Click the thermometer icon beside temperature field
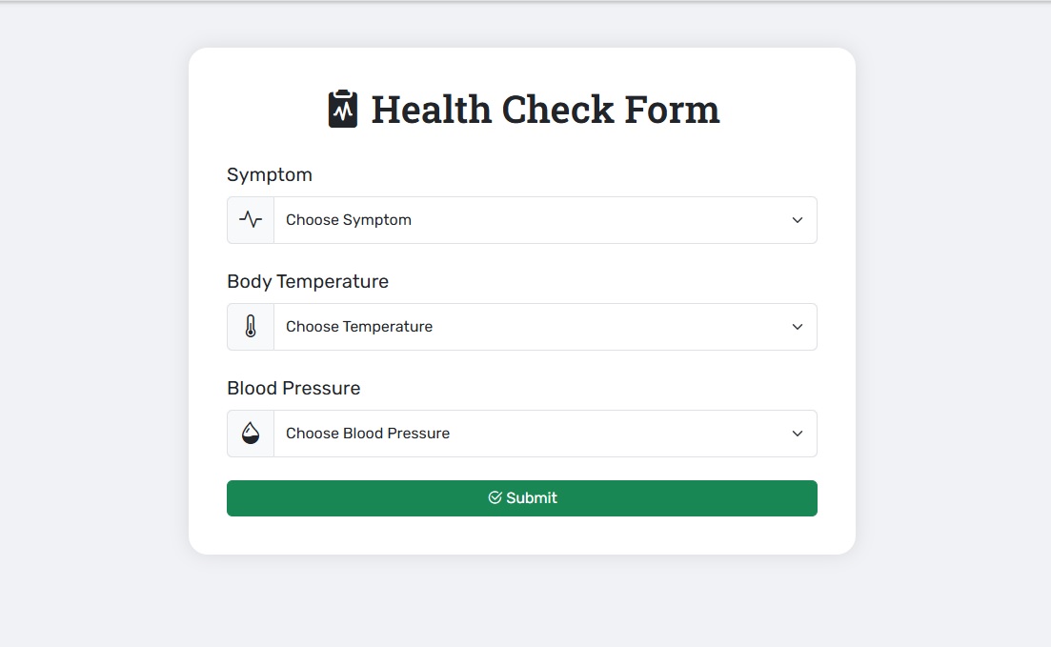The height and width of the screenshot is (647, 1051). (251, 327)
